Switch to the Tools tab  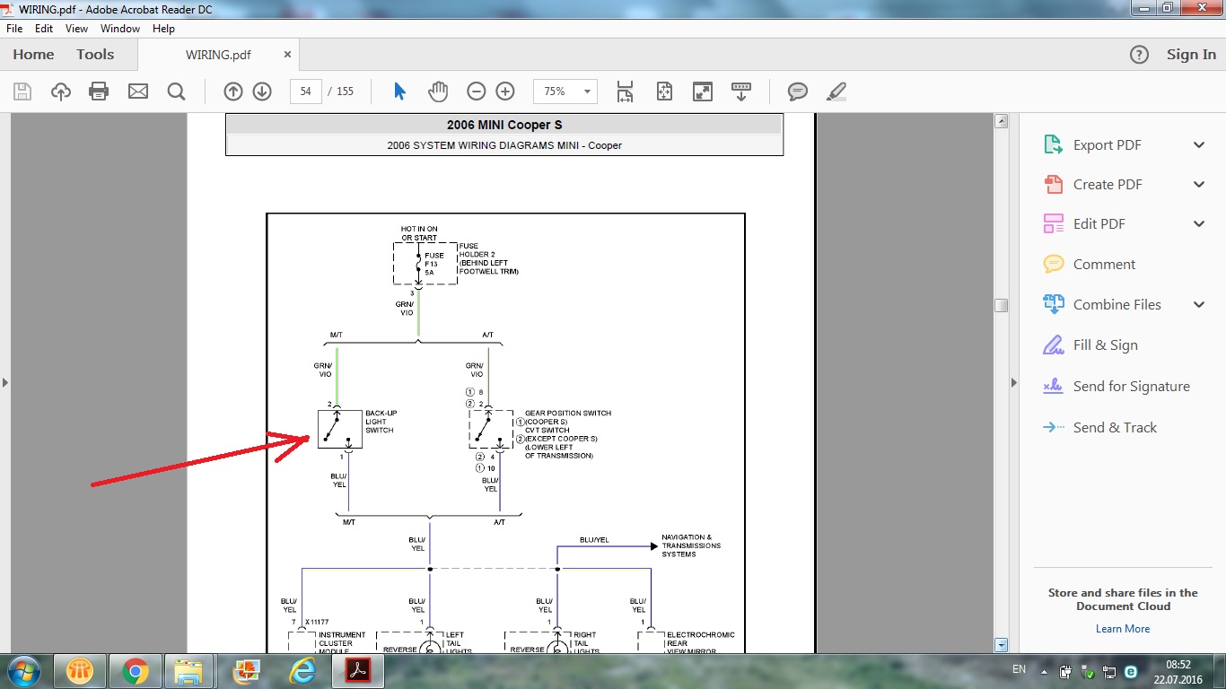coord(95,55)
